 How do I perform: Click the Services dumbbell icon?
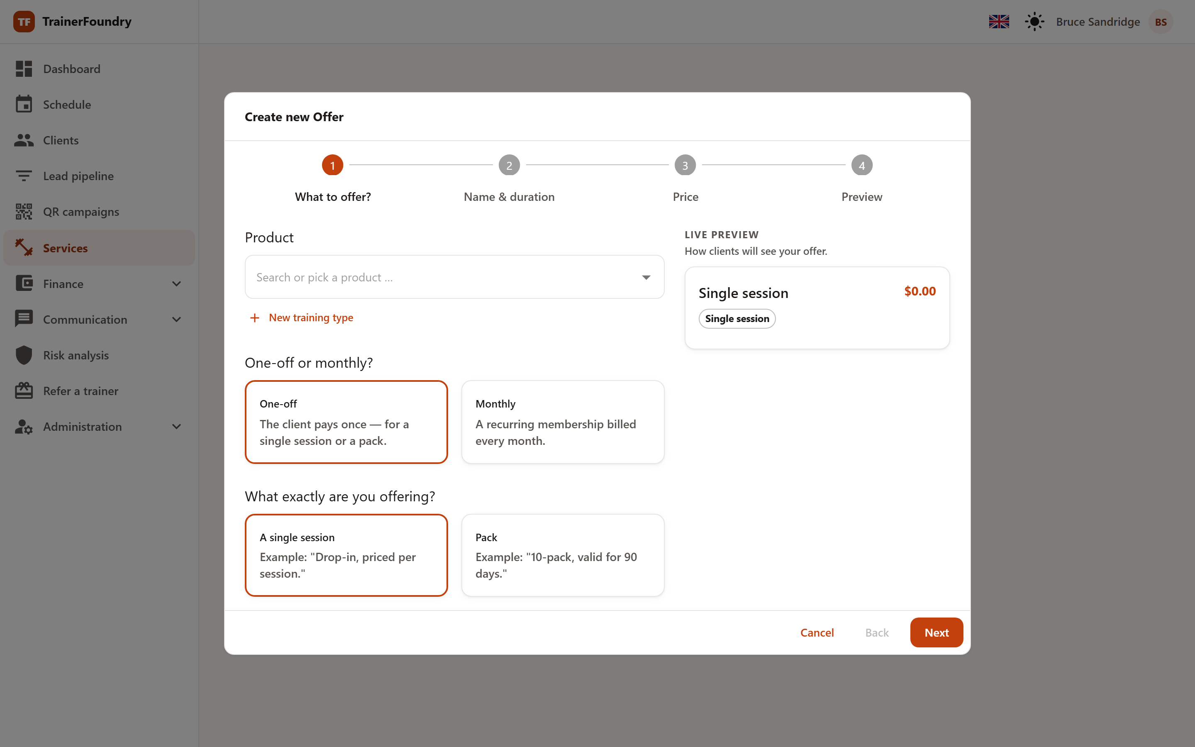[x=24, y=247]
